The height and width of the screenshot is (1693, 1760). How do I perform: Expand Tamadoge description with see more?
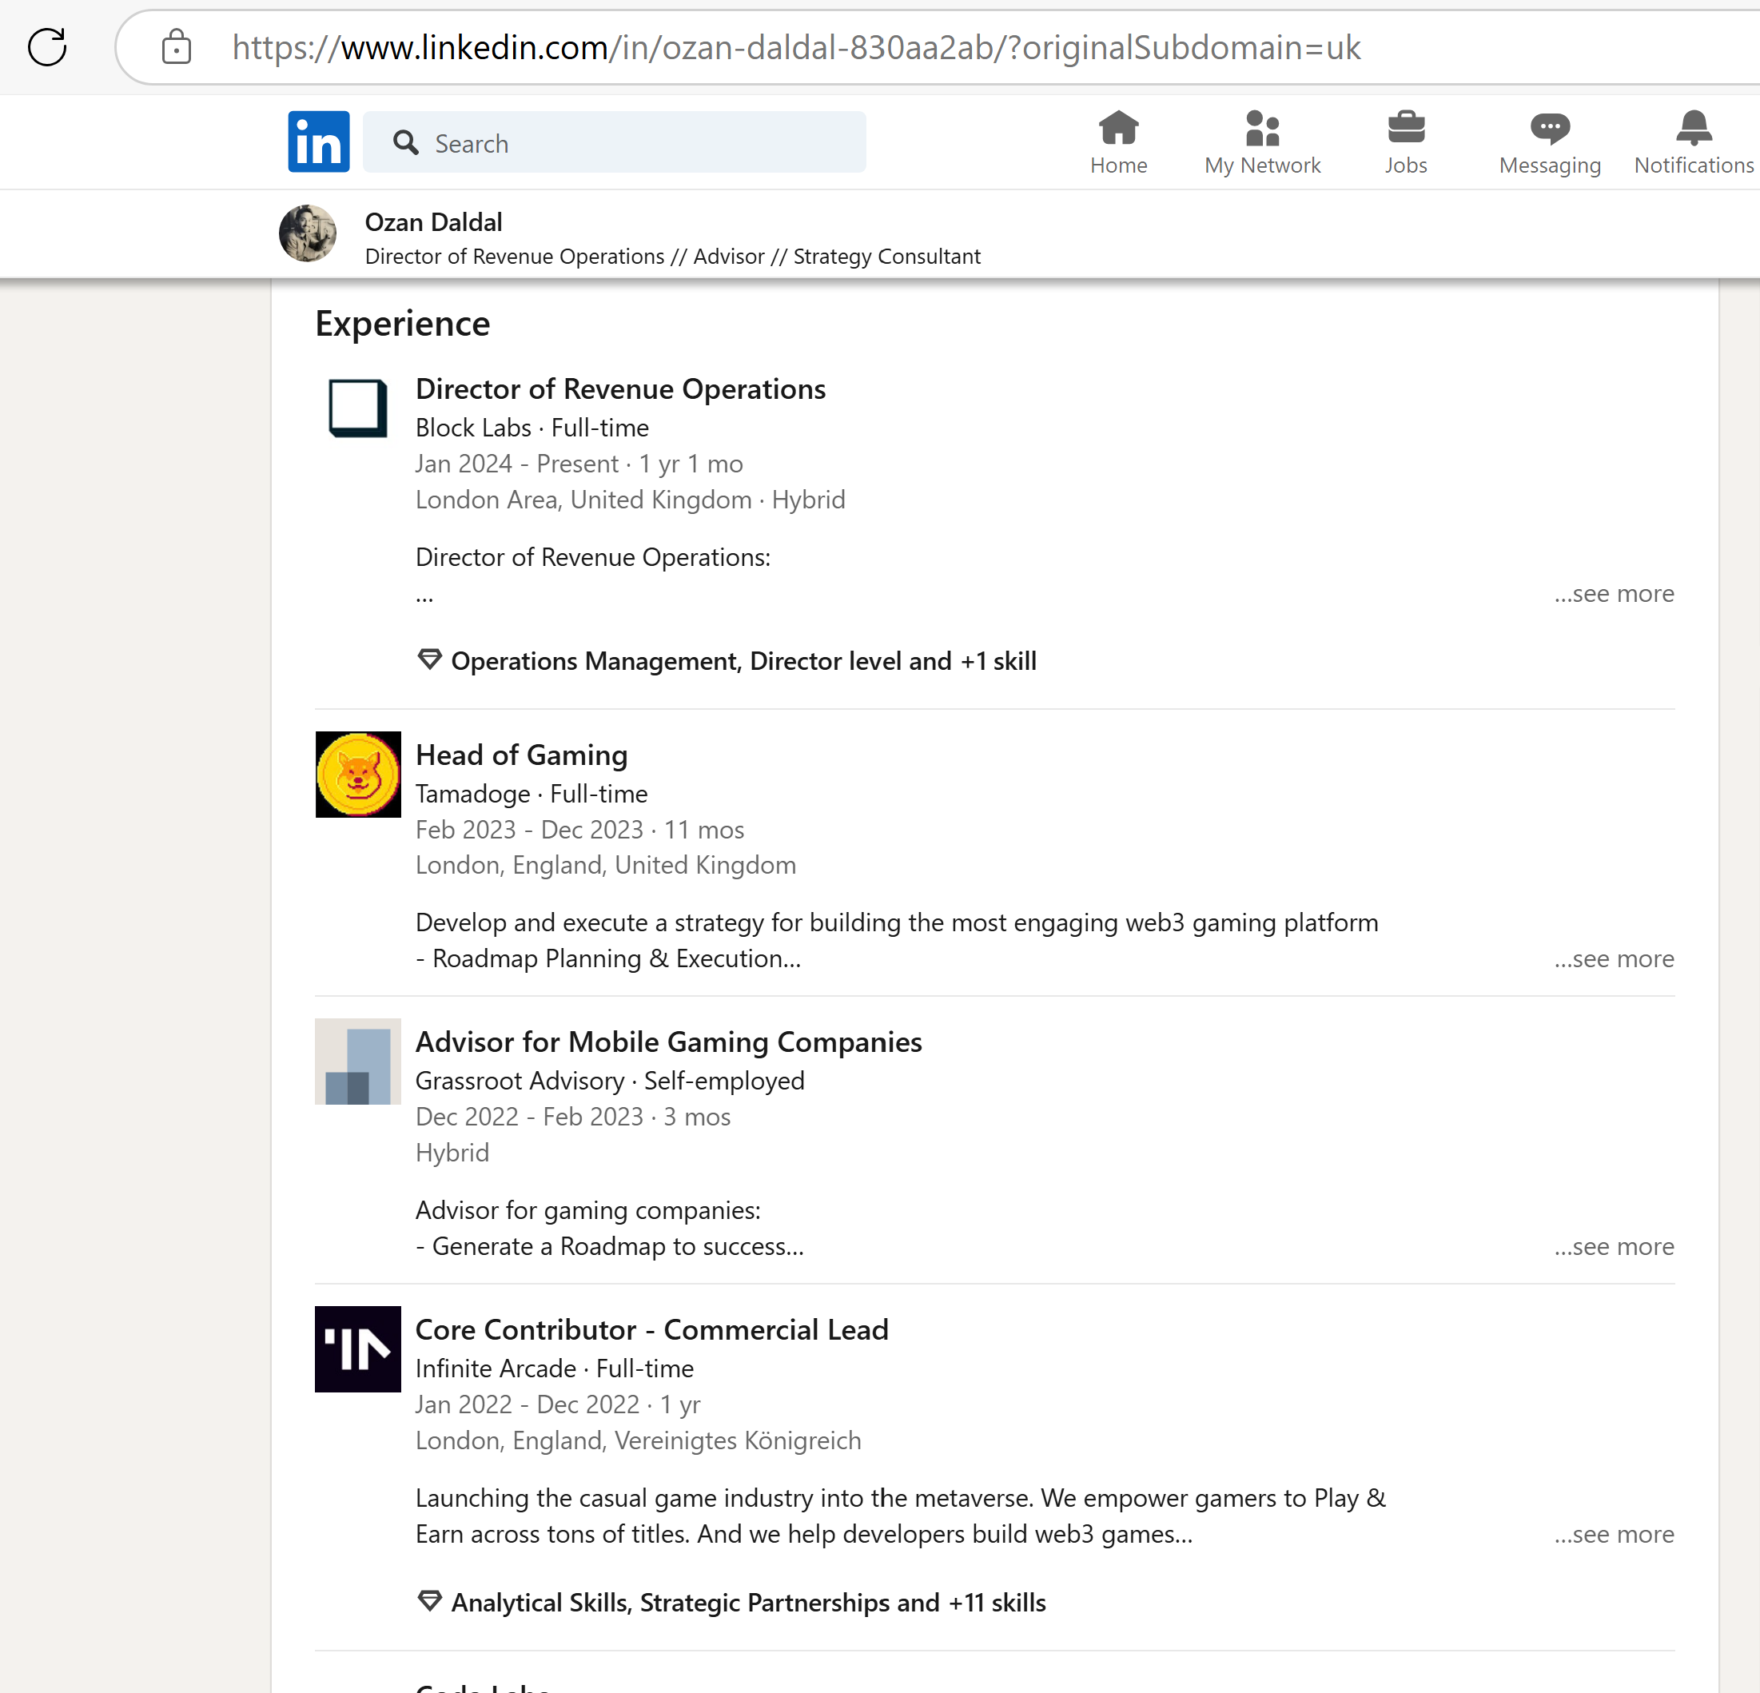pos(1615,959)
